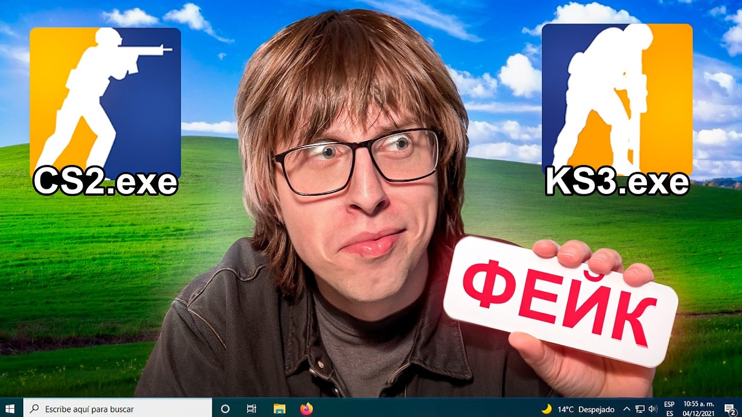This screenshot has height=417, width=742.
Task: Expand hidden system tray icons chevron
Action: (x=627, y=409)
